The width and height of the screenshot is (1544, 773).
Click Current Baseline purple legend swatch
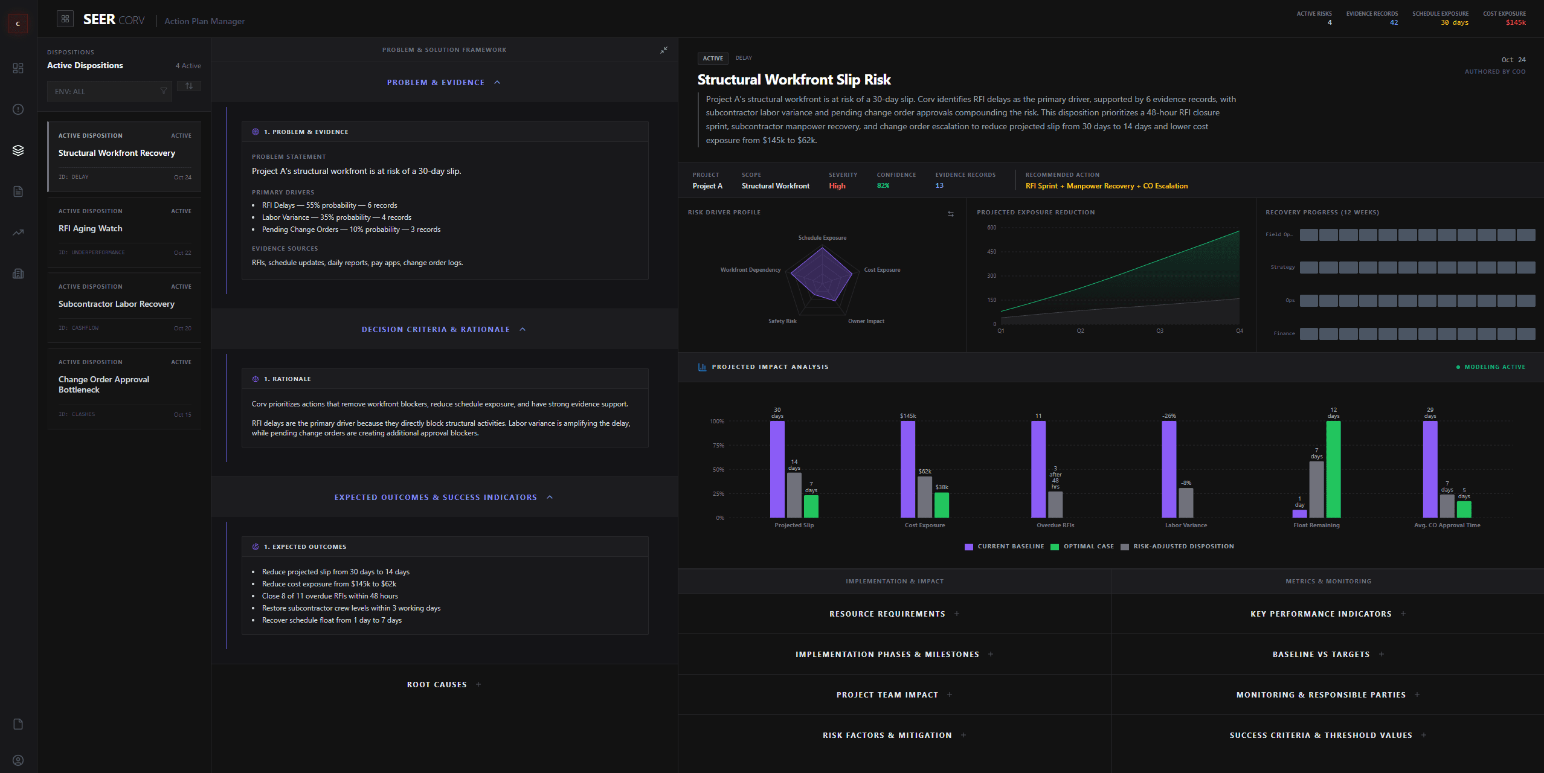969,547
